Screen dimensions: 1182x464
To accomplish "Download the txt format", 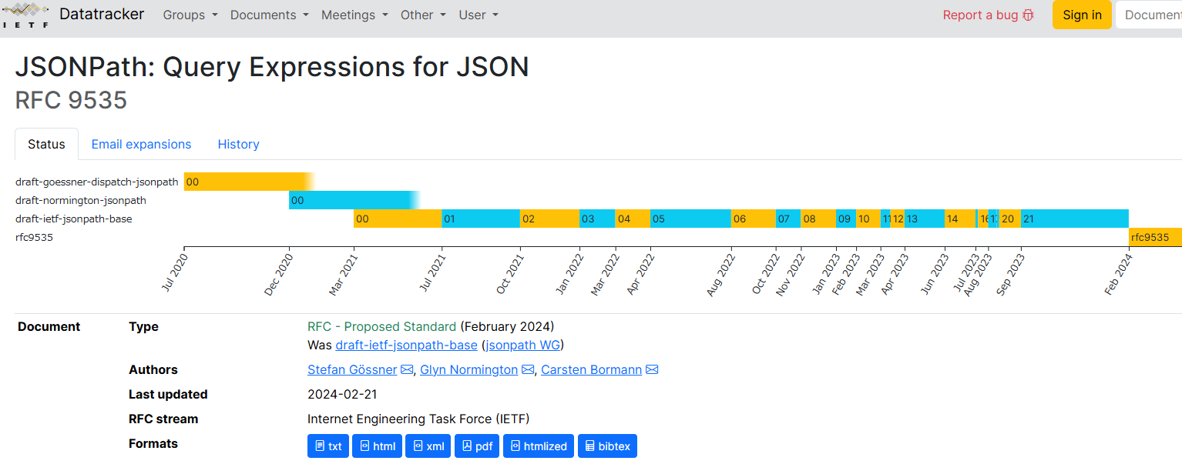I will click(328, 446).
